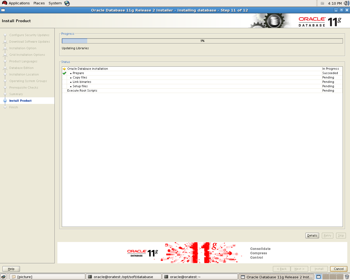Screen dimensions: 350x280
Task: Switch to oracle@oratest:~ terminal
Action: 200,277
